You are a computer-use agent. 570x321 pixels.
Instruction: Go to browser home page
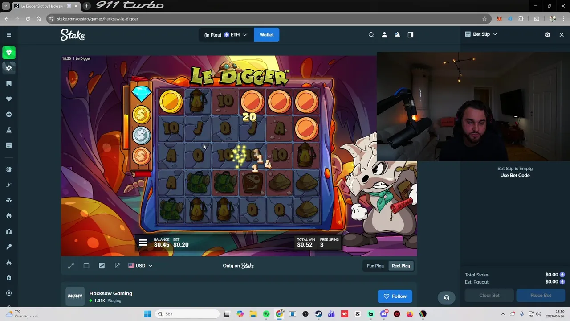tap(39, 19)
